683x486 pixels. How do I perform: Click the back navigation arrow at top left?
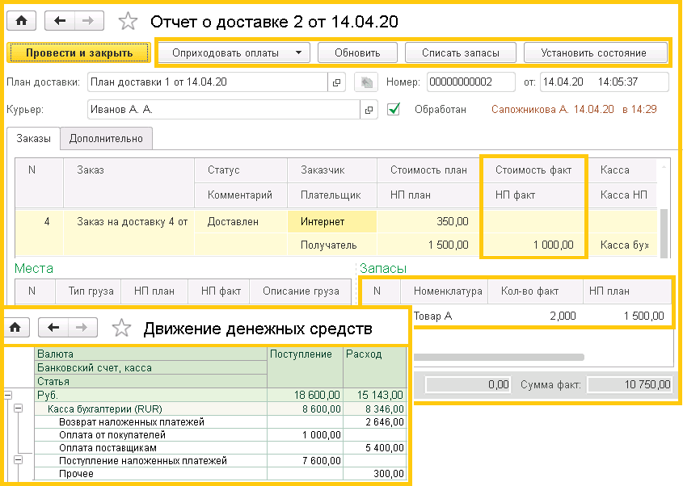[x=58, y=21]
